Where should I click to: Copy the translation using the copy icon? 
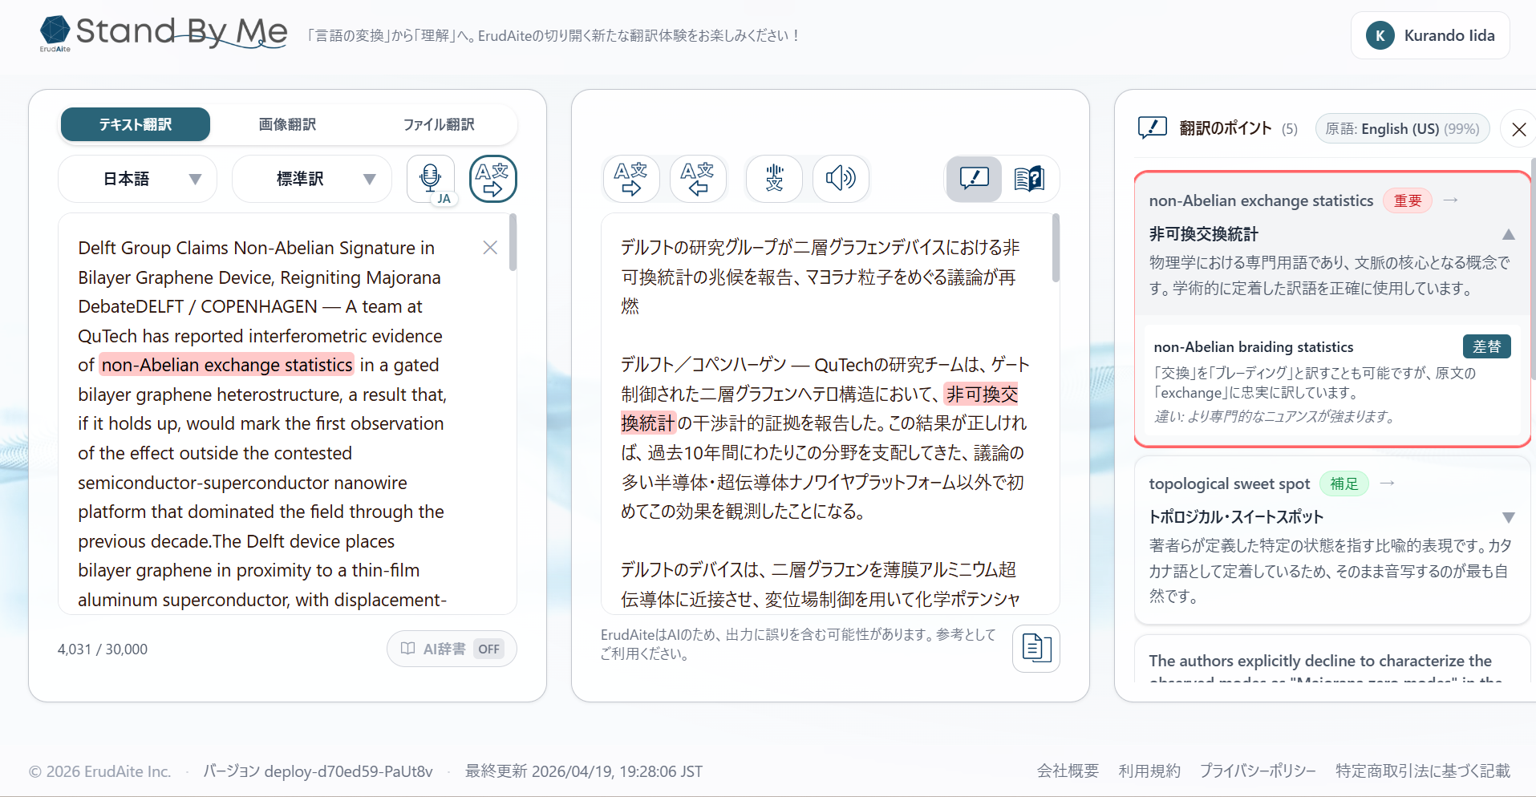pos(1035,649)
